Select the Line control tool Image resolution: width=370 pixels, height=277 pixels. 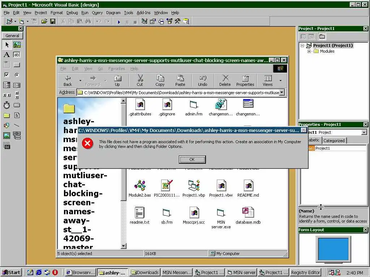[17, 125]
